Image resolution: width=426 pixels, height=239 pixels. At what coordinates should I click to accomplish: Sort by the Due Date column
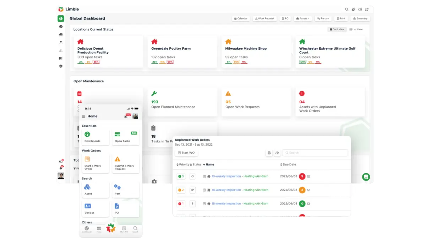[288, 165]
